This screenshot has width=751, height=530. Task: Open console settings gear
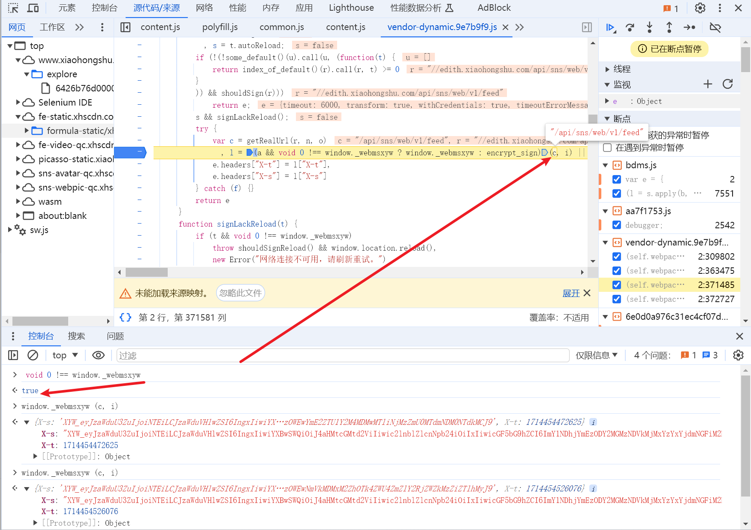click(738, 355)
